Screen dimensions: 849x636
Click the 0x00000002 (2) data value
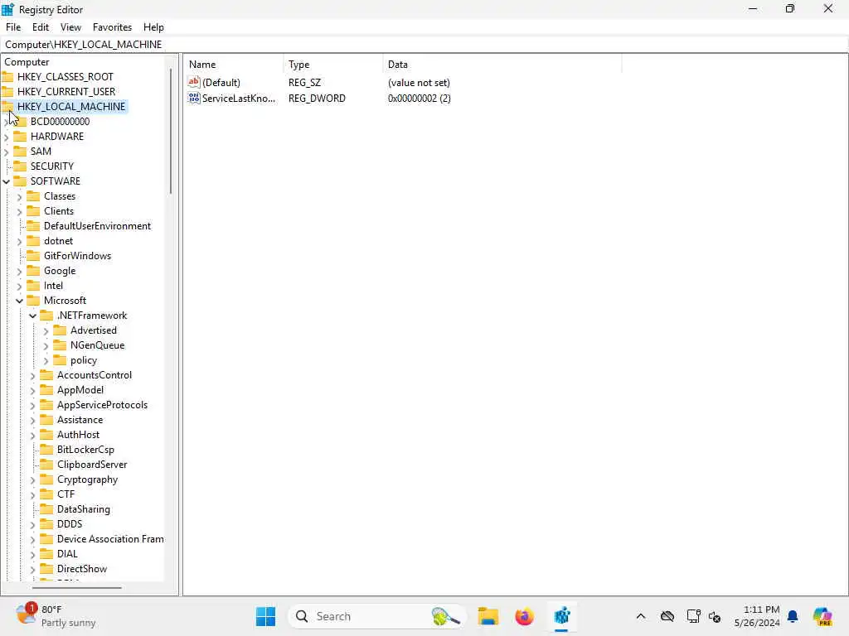tap(419, 99)
